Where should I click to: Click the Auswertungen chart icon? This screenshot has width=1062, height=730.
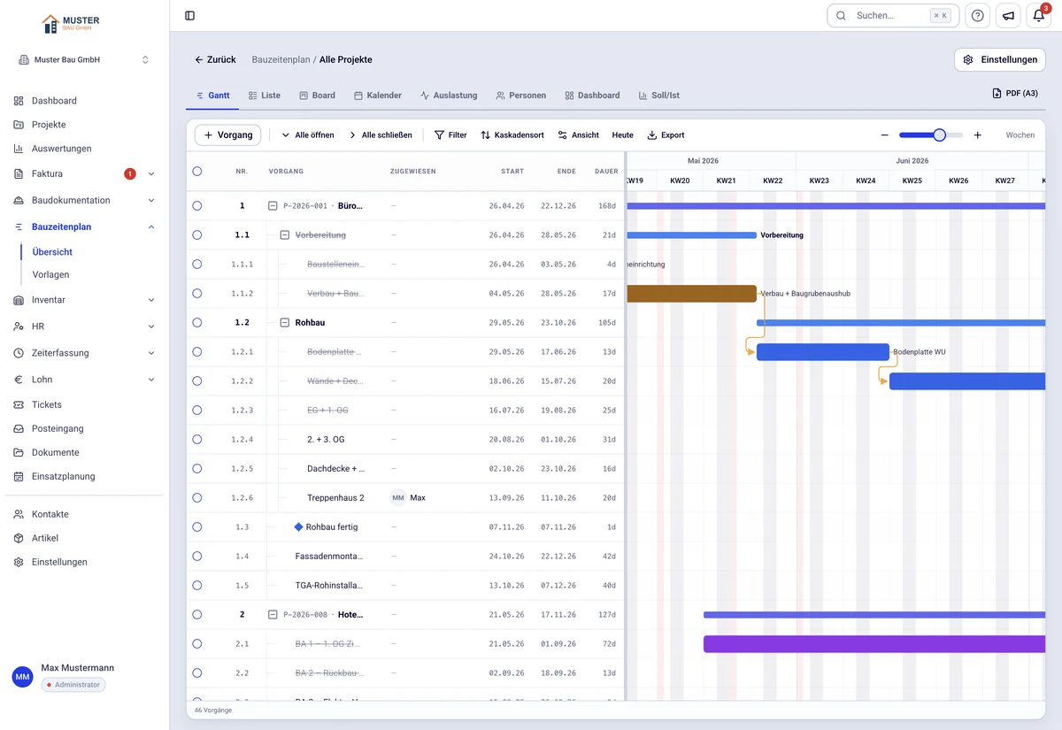click(x=19, y=149)
